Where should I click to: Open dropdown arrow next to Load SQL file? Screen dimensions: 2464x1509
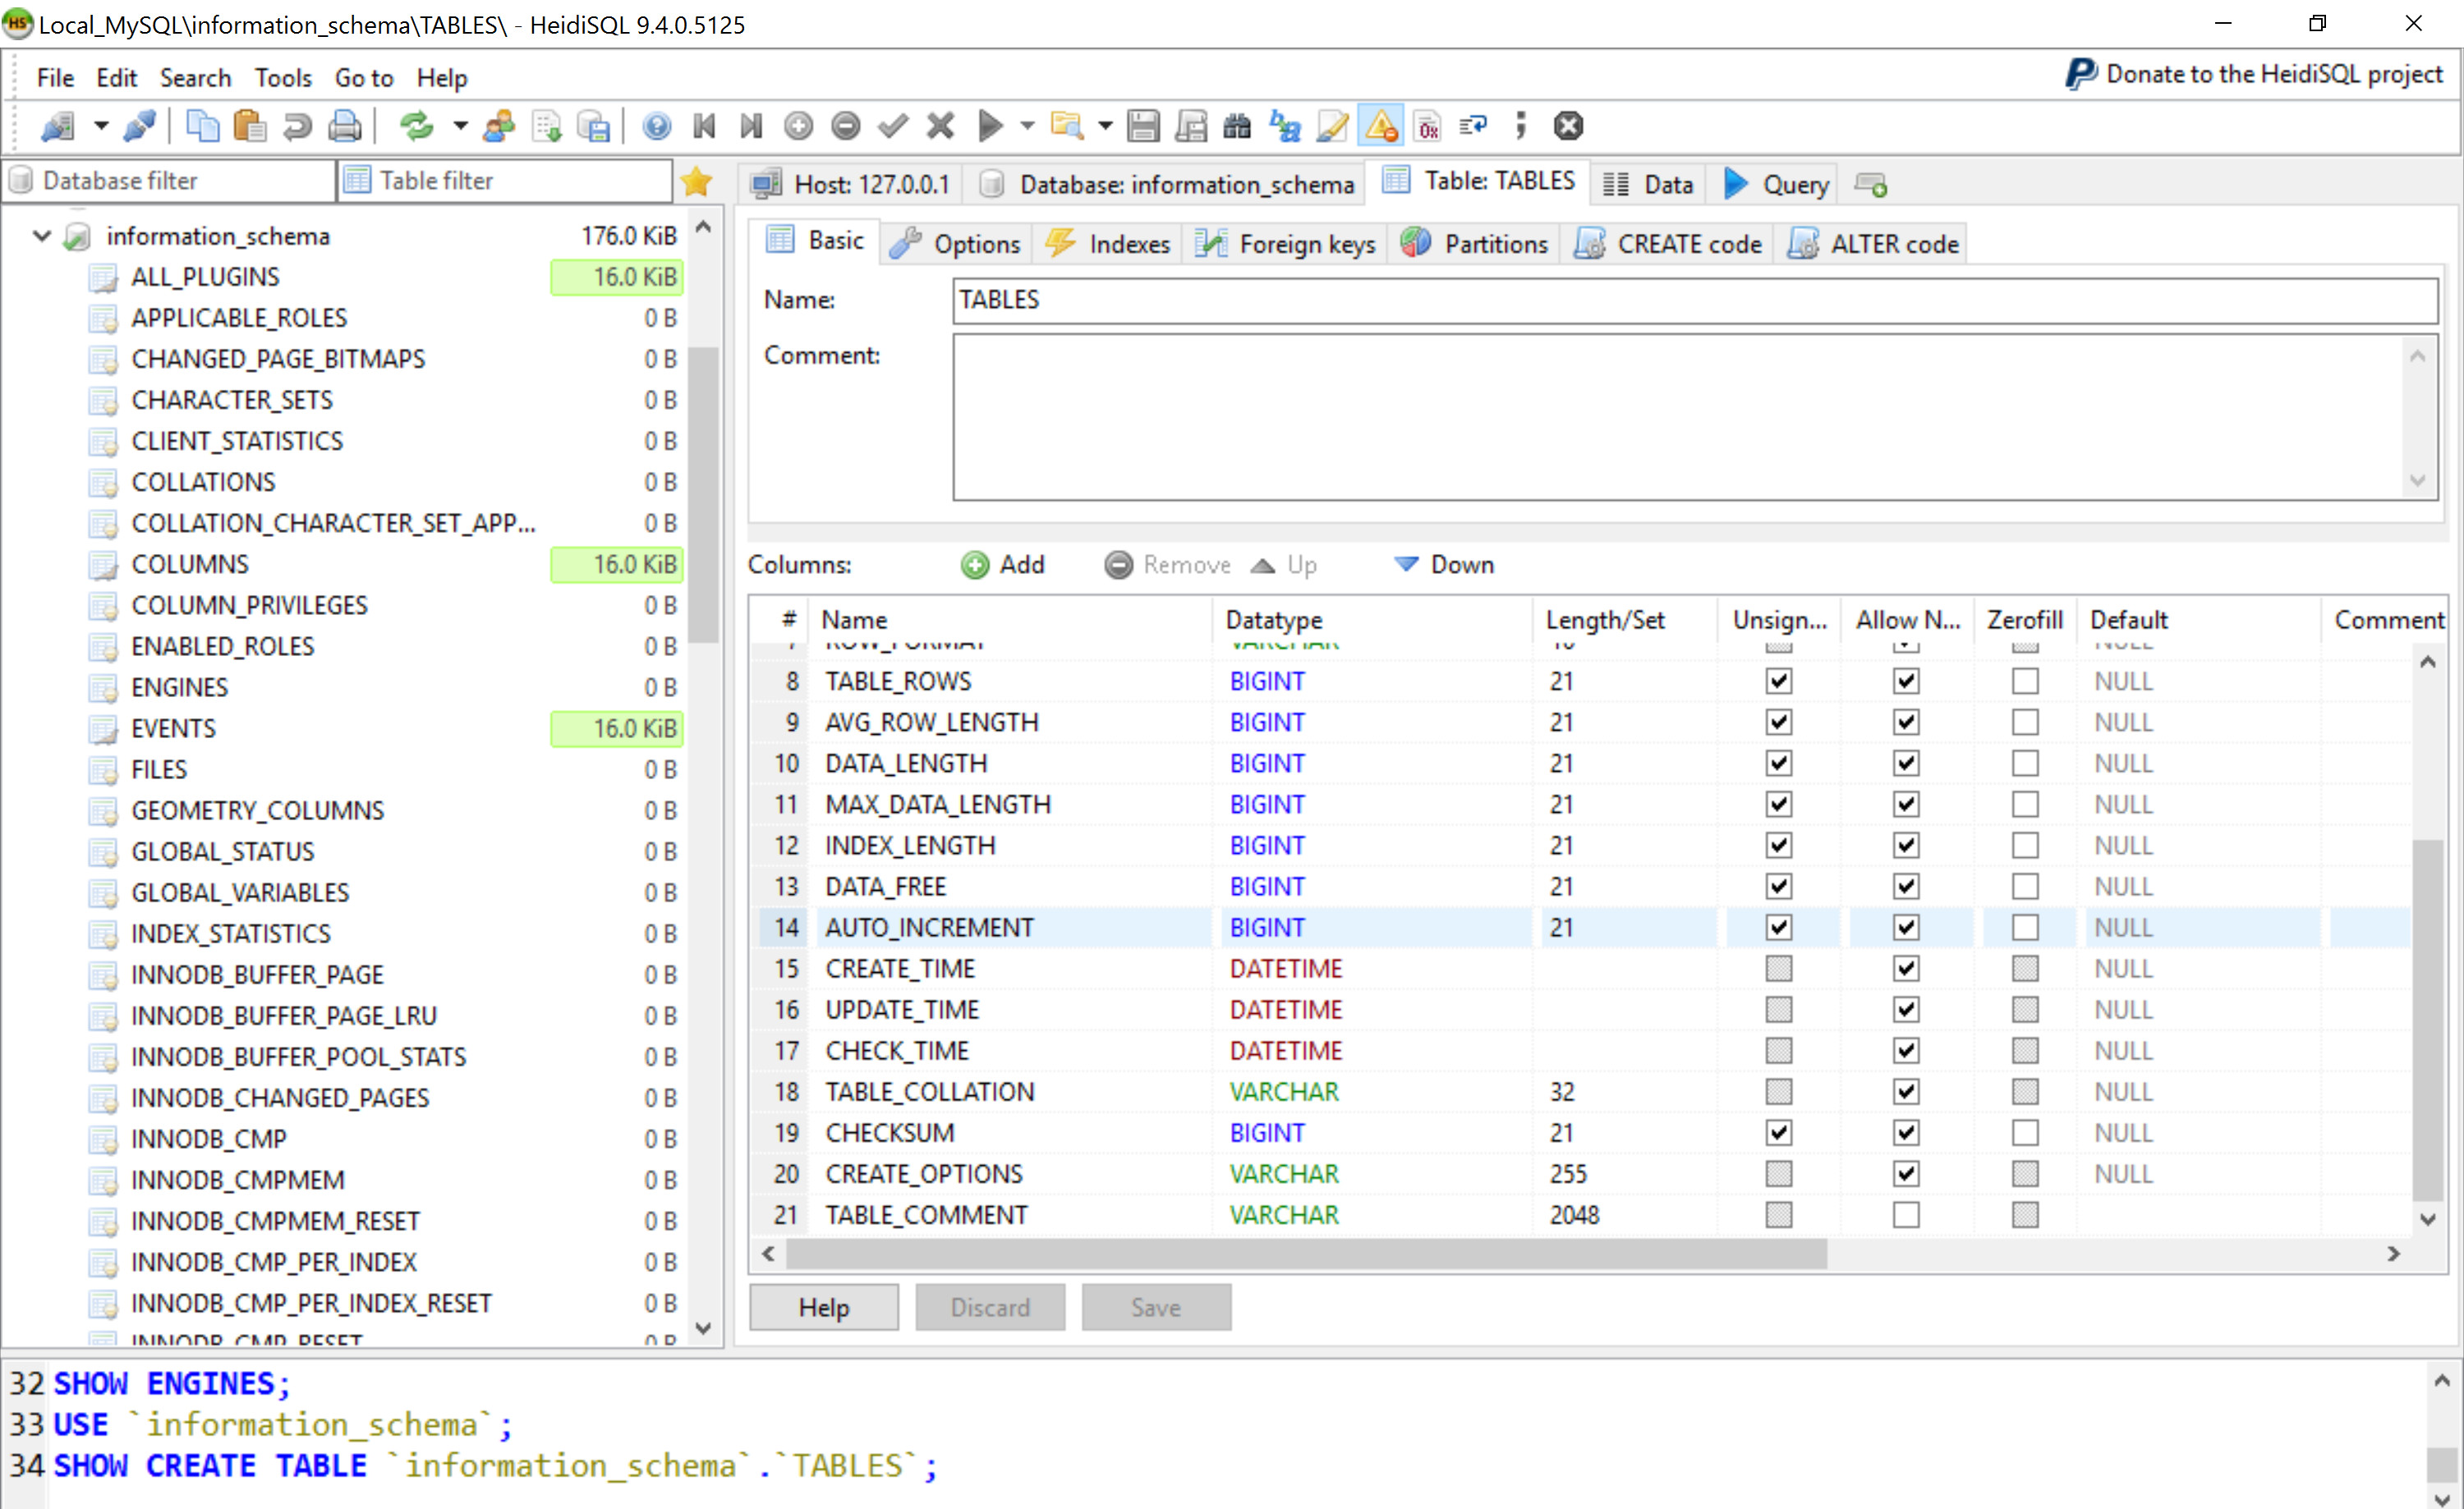pyautogui.click(x=1105, y=126)
